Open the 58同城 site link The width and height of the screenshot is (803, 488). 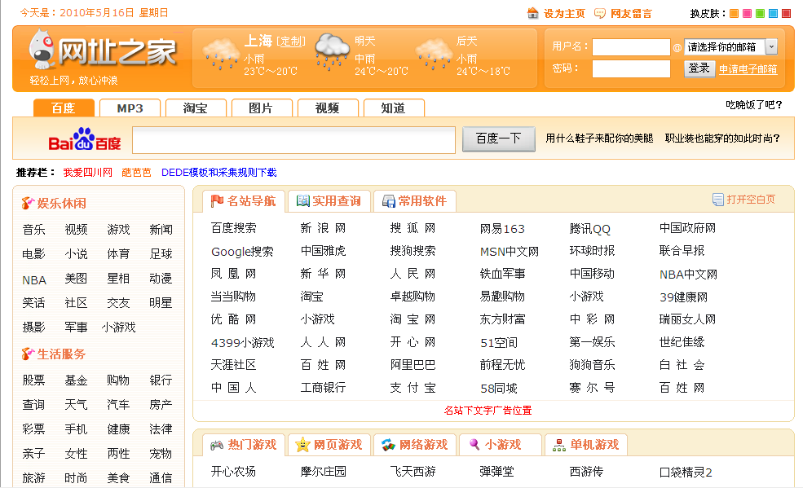499,389
